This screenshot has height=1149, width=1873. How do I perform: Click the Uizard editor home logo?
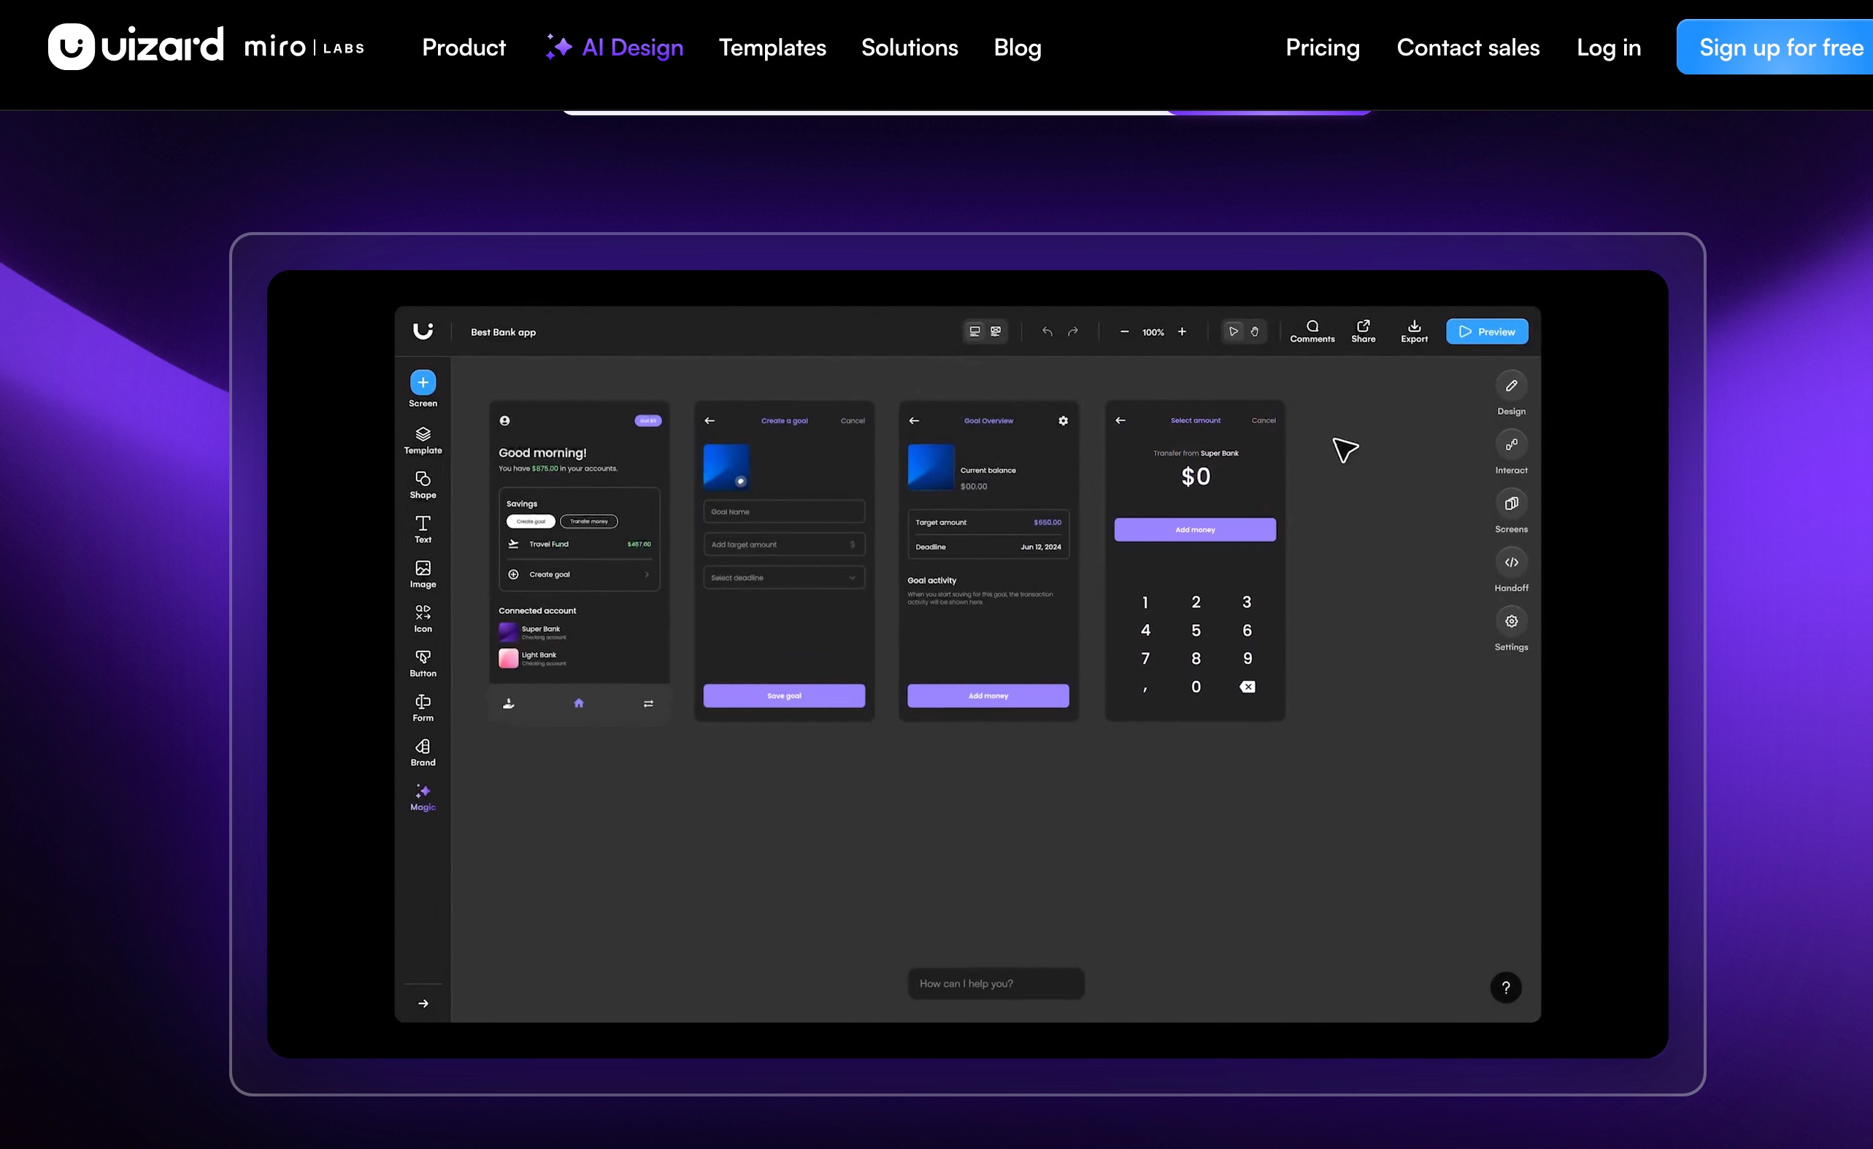(423, 331)
